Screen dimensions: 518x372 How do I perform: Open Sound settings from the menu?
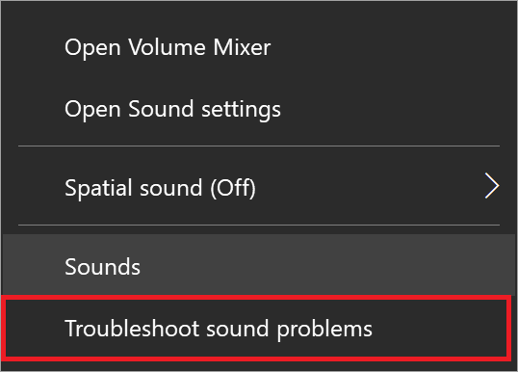259,109
